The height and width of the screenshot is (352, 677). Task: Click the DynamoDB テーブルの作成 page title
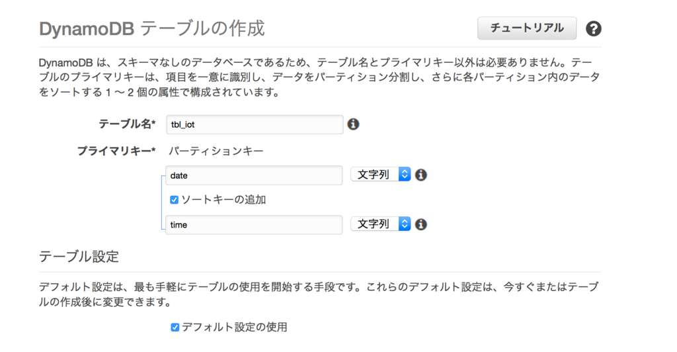pos(151,29)
